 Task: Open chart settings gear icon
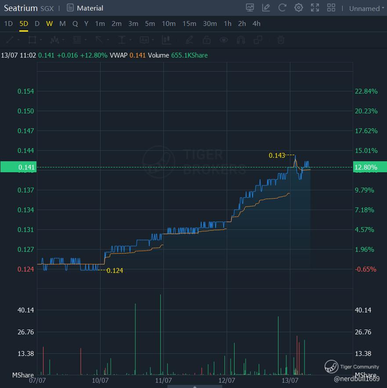tap(299, 7)
